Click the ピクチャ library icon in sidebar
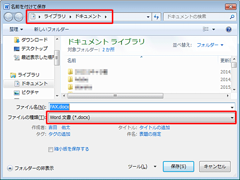The width and height of the screenshot is (240, 180). tap(17, 93)
